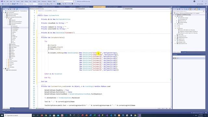This screenshot has height=117, width=208.
Task: Click Refresh icon in Server Explorer toolbar
Action: coord(4,9)
